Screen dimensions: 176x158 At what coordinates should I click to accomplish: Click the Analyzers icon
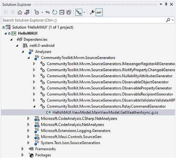point(31,52)
